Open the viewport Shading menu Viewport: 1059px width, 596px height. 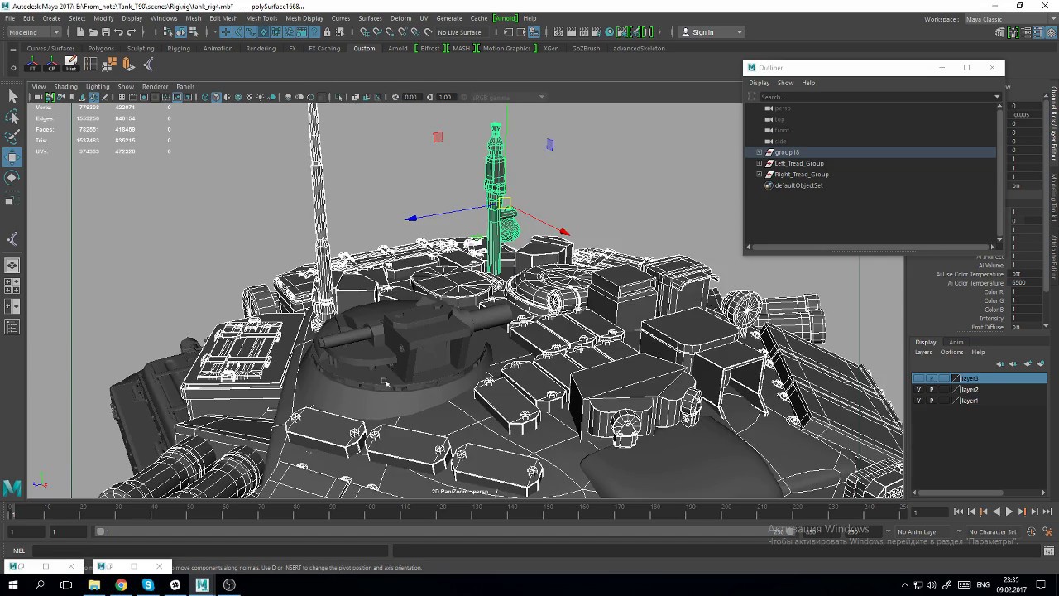click(65, 86)
